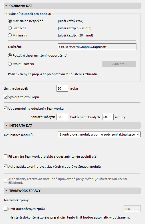Viewport: 145px width, 224px height.
Task: Click the Zobrazit každých kroků field
Action: (62, 117)
